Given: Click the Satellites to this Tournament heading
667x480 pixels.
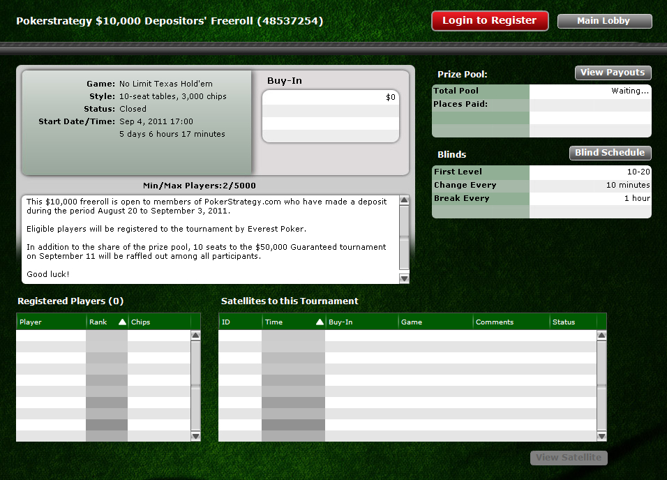Looking at the screenshot, I should 290,301.
